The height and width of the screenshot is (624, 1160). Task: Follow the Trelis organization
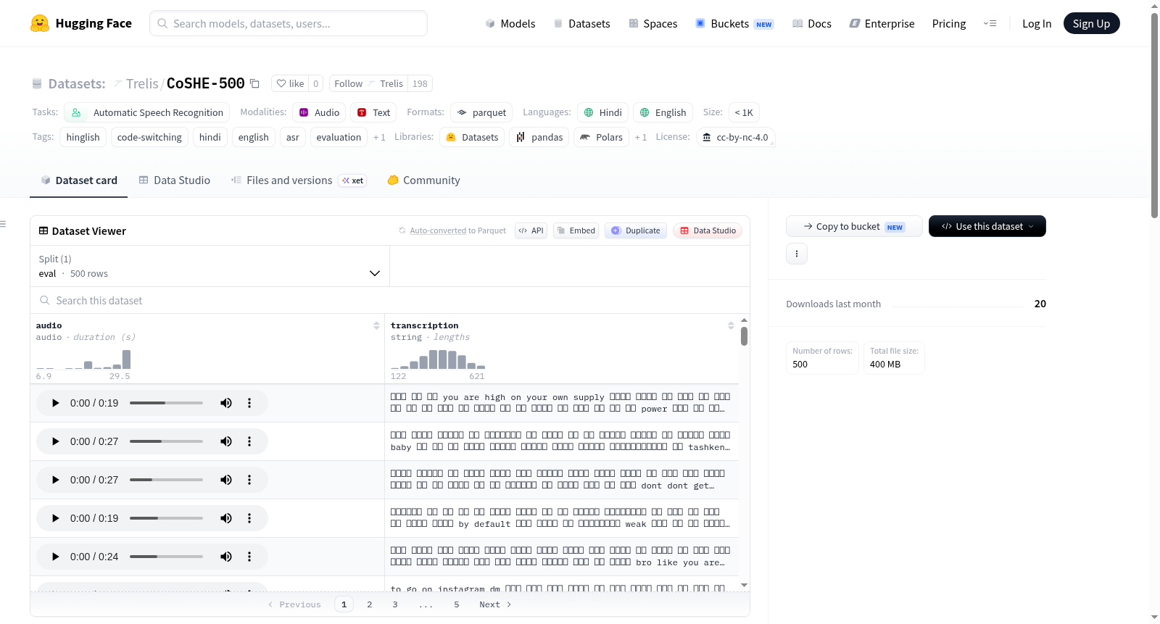(x=368, y=83)
